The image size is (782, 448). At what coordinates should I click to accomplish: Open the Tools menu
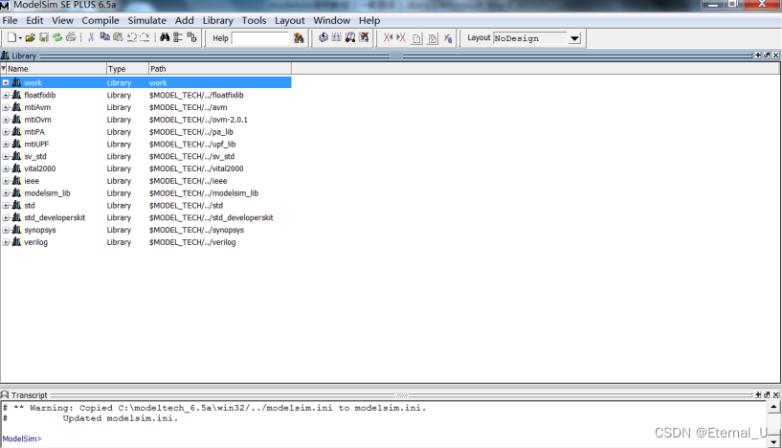[x=254, y=20]
